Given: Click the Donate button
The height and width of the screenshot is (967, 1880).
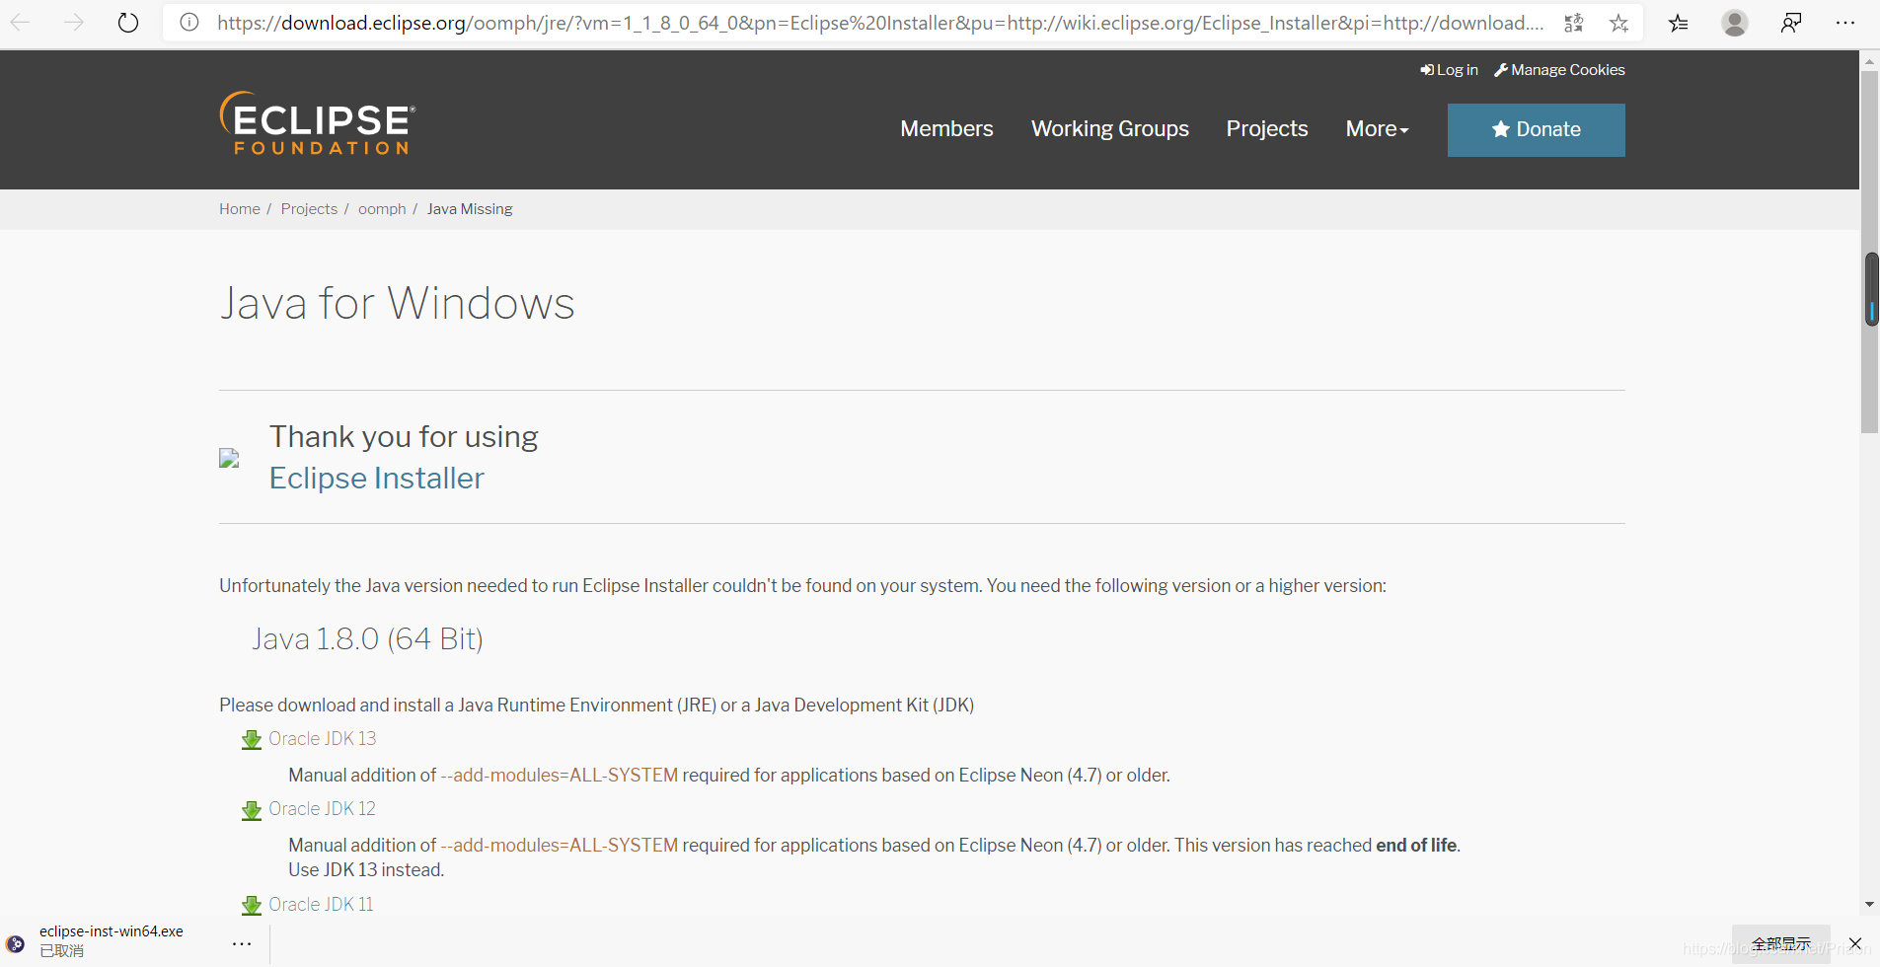Looking at the screenshot, I should (x=1537, y=130).
